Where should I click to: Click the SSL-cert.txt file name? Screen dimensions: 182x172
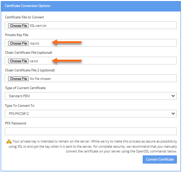coord(38,26)
